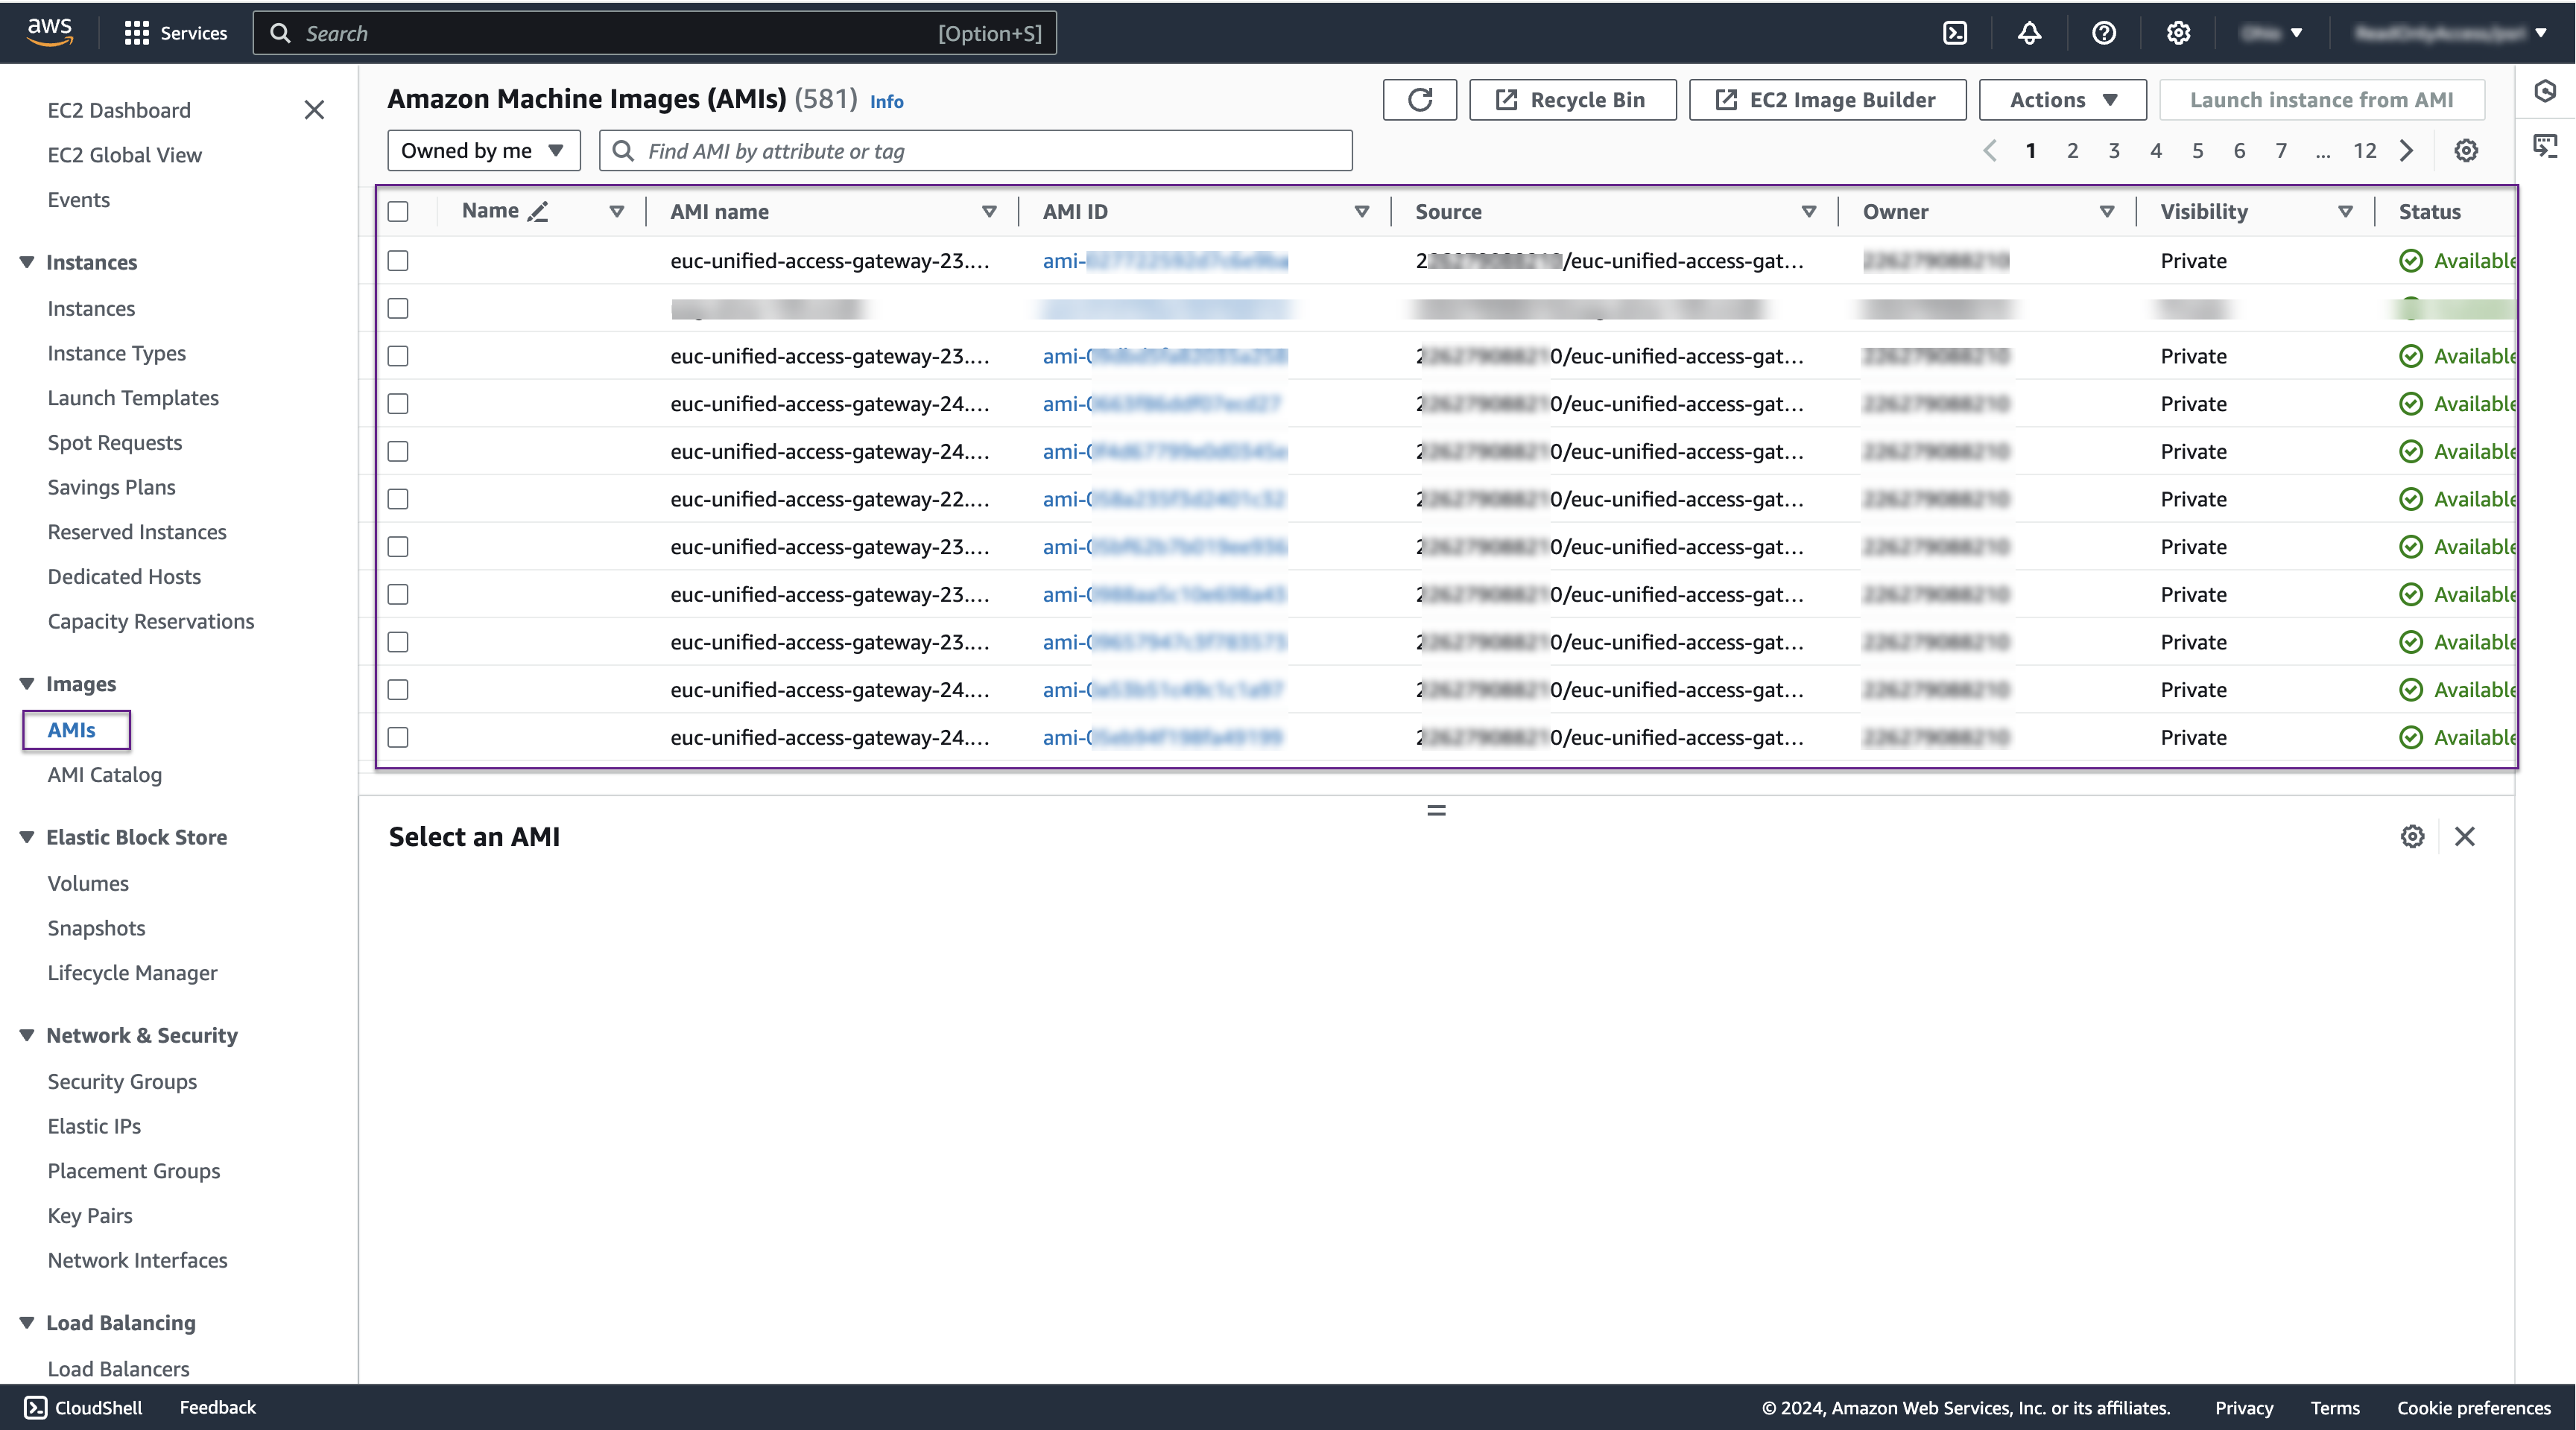The width and height of the screenshot is (2576, 1430).
Task: Open split panel settings gear
Action: click(x=2412, y=836)
